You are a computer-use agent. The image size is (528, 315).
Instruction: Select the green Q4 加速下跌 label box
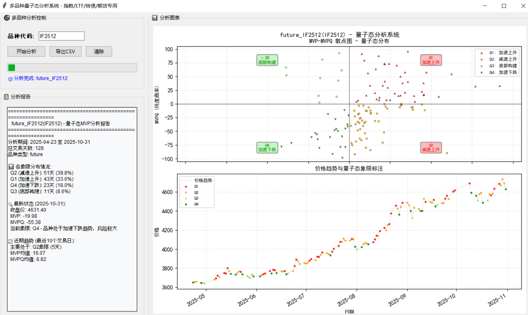point(267,148)
